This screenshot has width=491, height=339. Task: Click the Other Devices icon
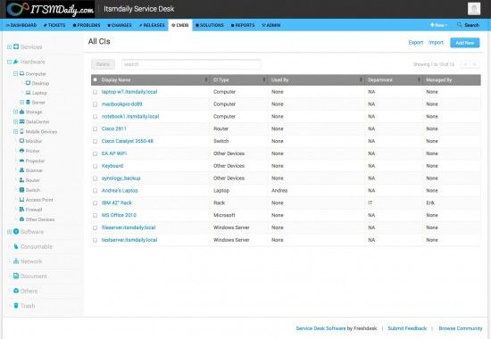(x=22, y=219)
